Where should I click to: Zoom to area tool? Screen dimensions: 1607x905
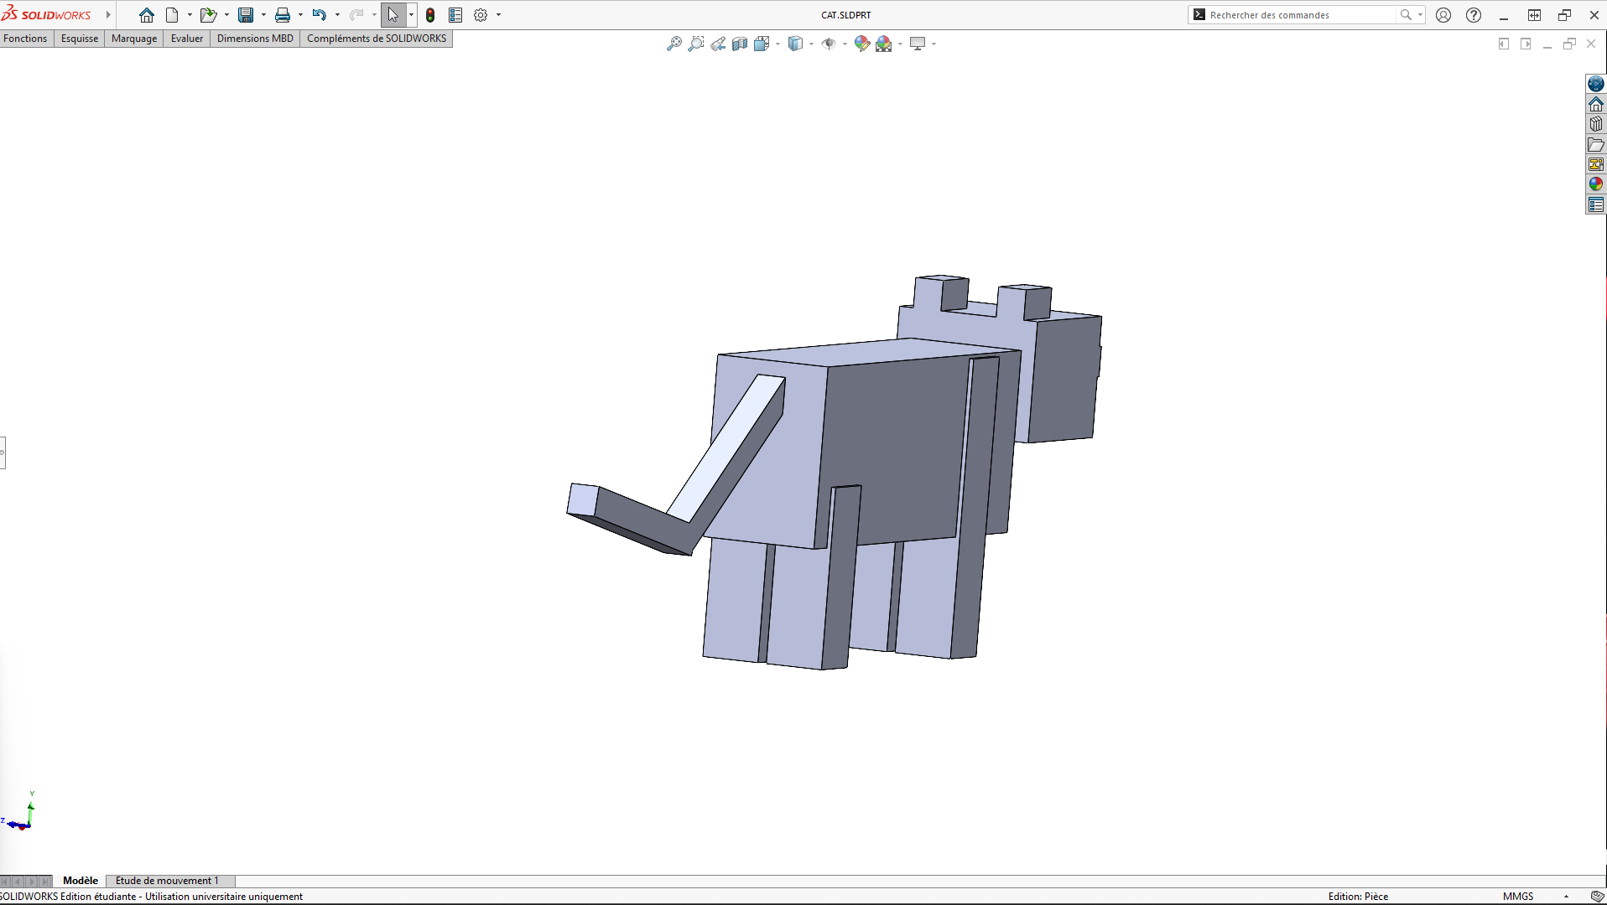[695, 44]
